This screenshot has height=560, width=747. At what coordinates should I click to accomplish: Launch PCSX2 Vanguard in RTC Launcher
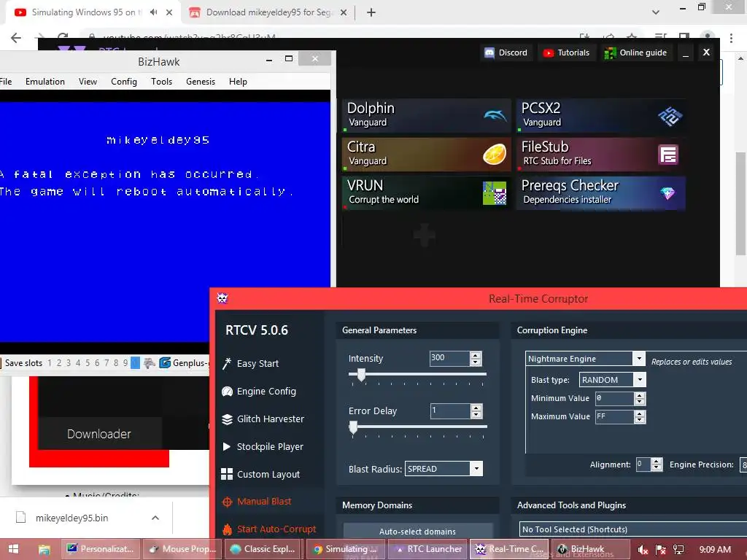pyautogui.click(x=601, y=116)
